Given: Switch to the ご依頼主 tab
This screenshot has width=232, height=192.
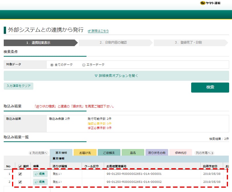Looking at the screenshot, I should tap(109, 153).
